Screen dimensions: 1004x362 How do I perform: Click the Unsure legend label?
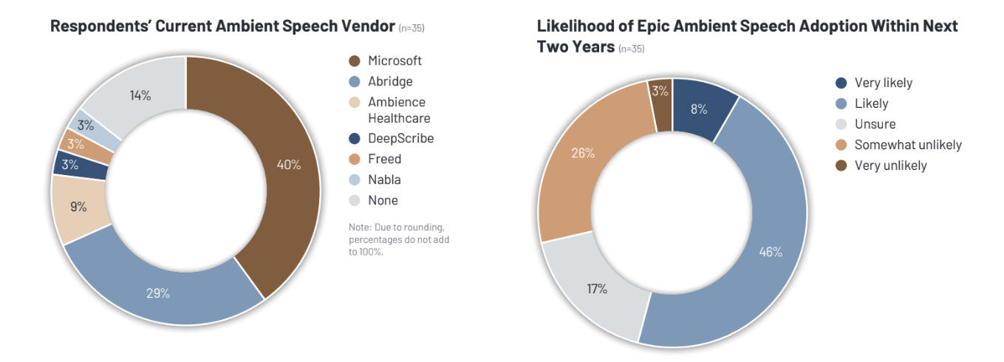(x=875, y=124)
